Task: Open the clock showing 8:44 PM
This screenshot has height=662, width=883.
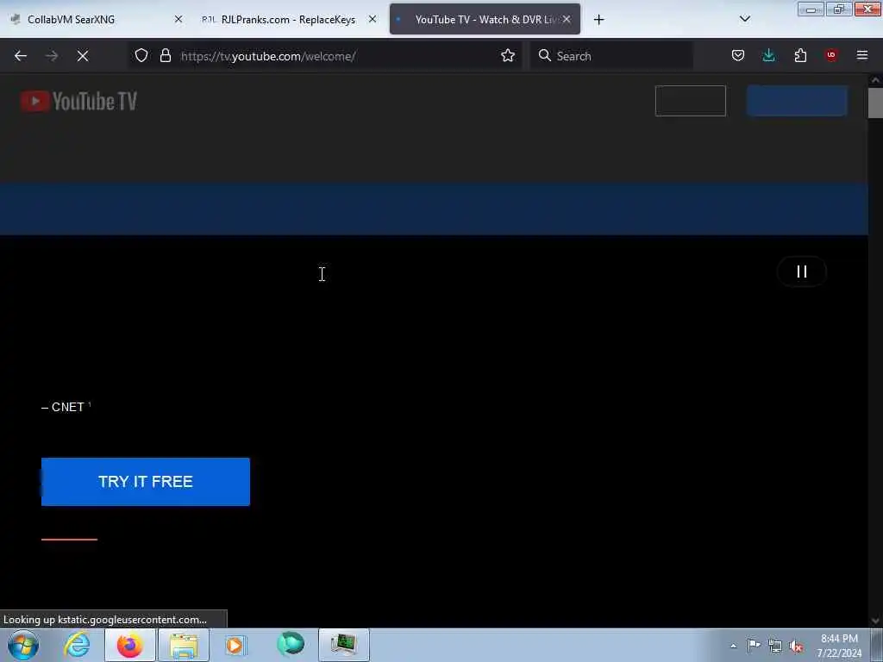Action: [x=839, y=646]
